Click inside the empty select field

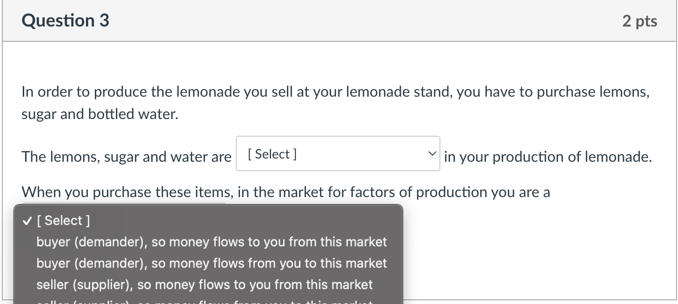[x=326, y=153]
